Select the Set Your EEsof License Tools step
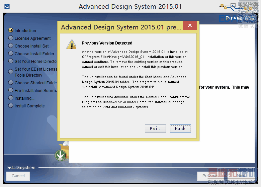 coord(33,72)
